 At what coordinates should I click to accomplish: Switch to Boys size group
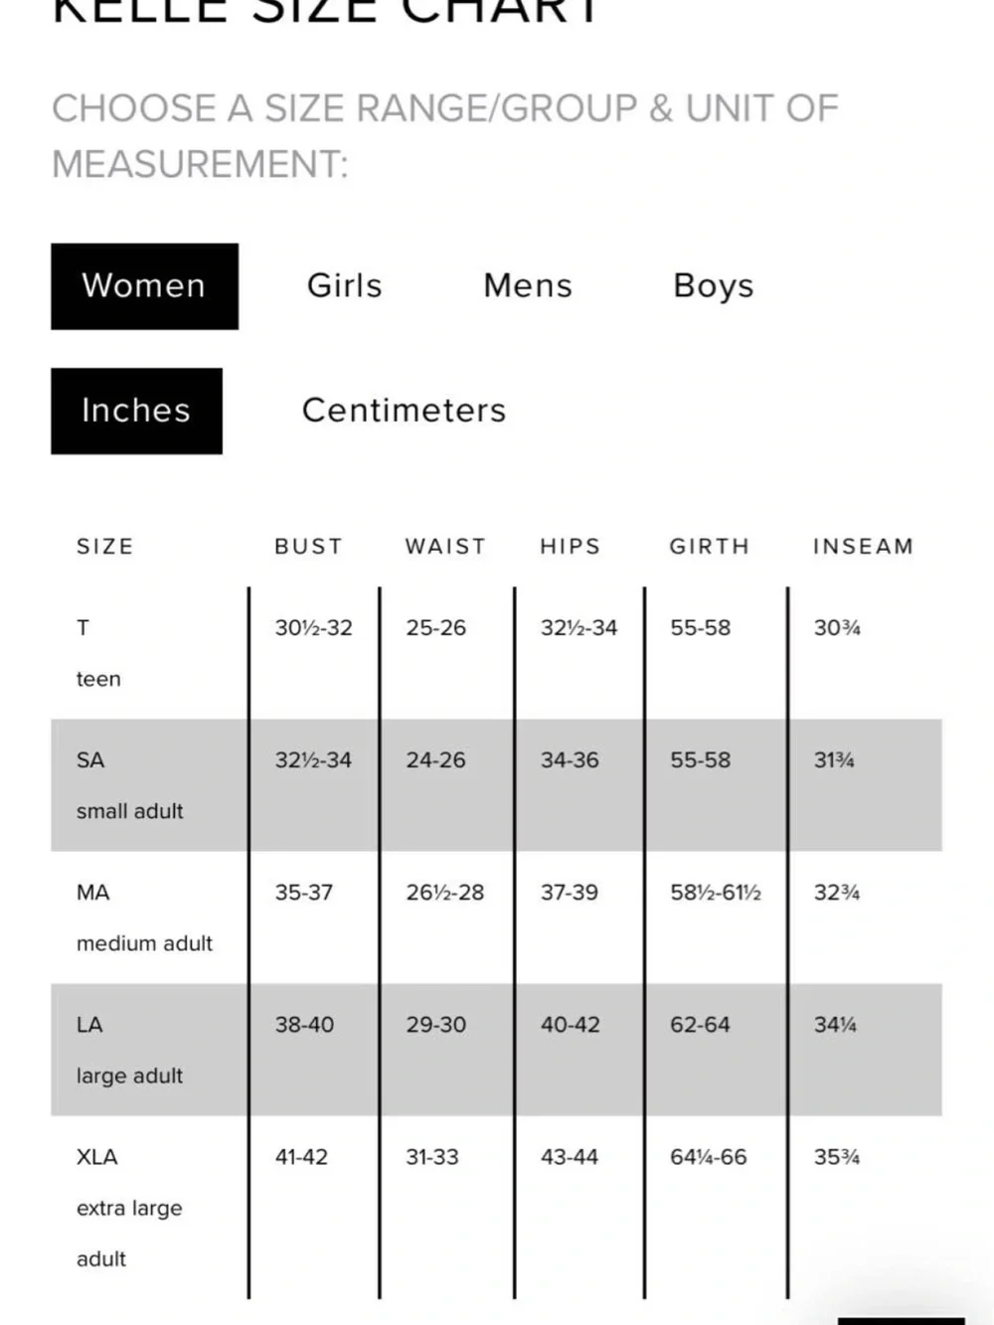(714, 286)
